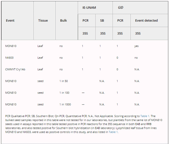Screen dimensions: 169x144
Task: Click the 'yes' event detected value
Action: pyautogui.click(x=137, y=46)
